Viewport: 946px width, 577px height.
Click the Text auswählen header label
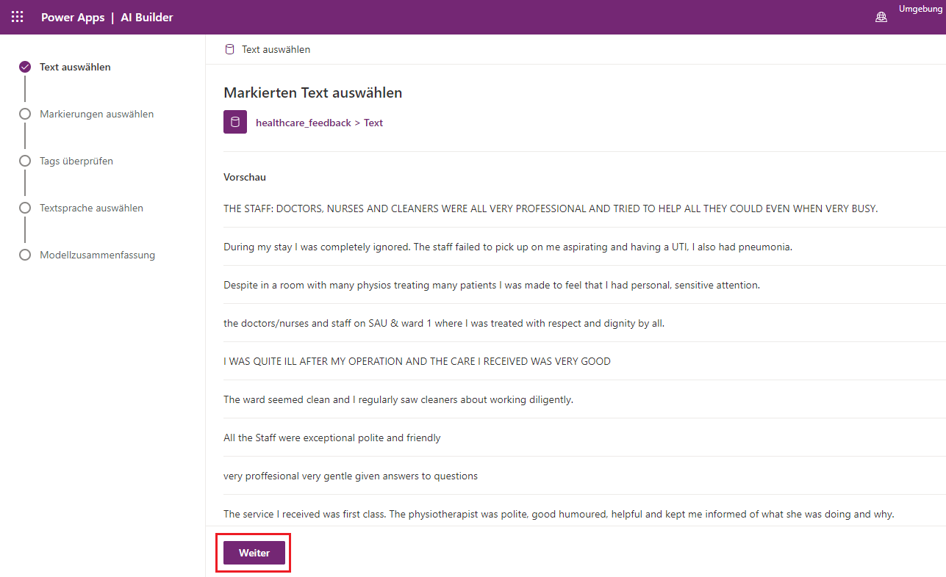pos(276,49)
